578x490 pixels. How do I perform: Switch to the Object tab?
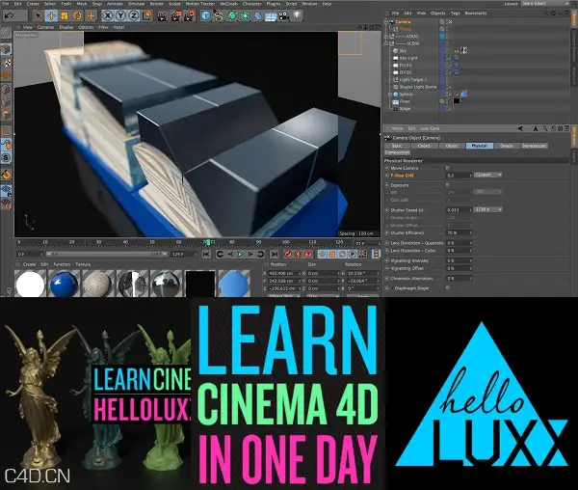point(452,146)
